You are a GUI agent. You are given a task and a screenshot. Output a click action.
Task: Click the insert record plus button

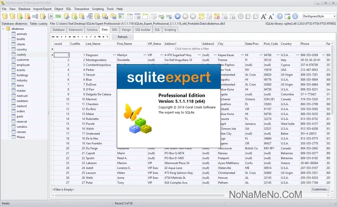78,37
